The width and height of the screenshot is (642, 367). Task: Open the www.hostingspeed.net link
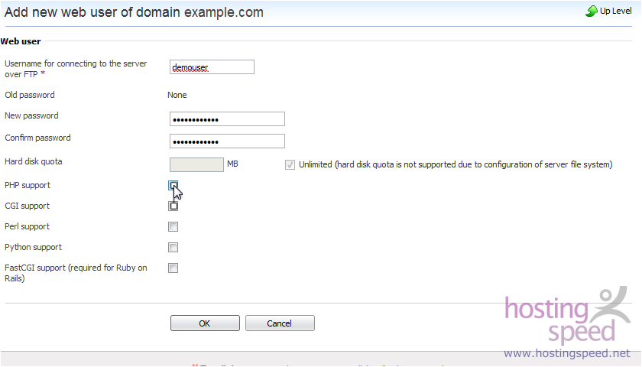pos(567,353)
